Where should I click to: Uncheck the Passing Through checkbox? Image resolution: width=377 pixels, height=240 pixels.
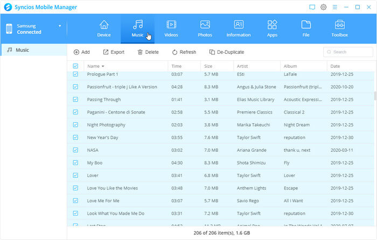75,99
